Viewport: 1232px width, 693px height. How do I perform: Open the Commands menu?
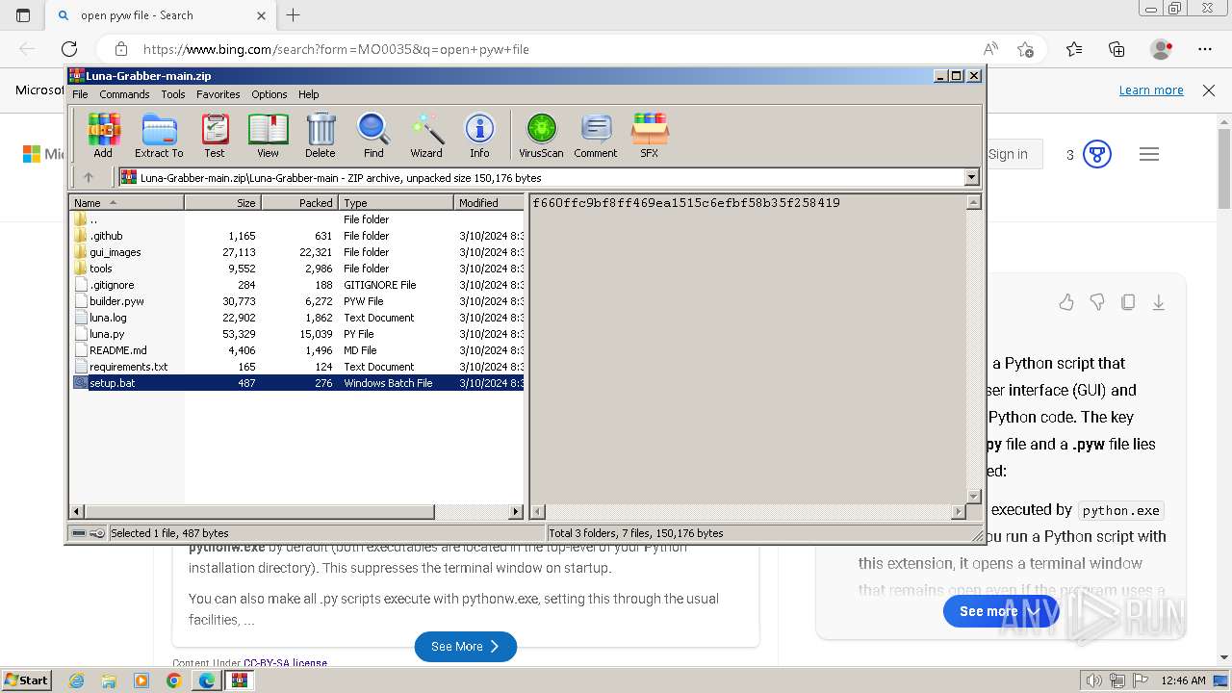pos(124,94)
